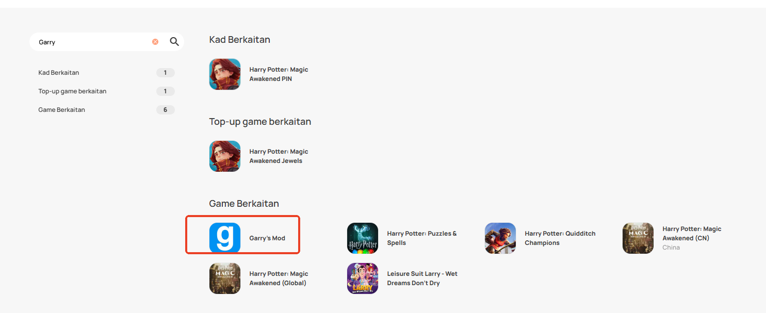The height and width of the screenshot is (313, 766).
Task: Clear the search text with the orange X
Action: (x=155, y=42)
